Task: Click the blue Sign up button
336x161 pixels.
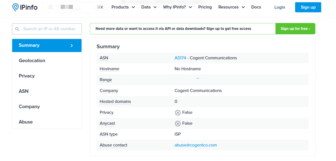Action: click(x=308, y=7)
